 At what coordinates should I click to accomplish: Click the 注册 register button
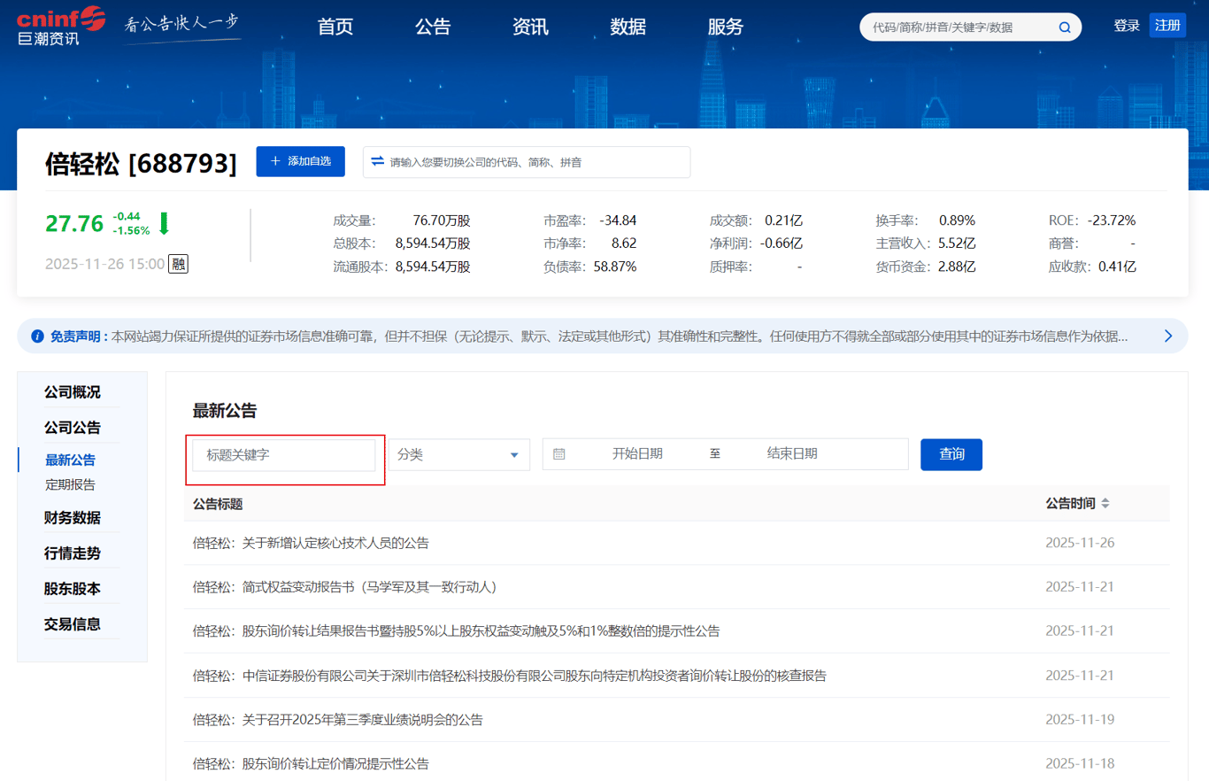tap(1167, 25)
